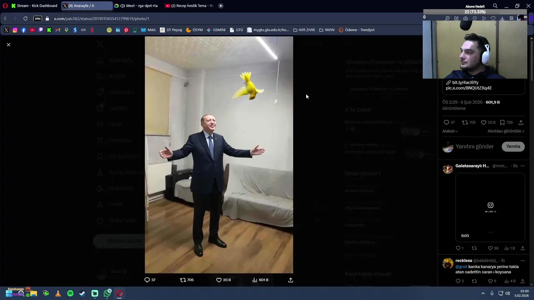Open the GEMINI bookmark

(216, 30)
